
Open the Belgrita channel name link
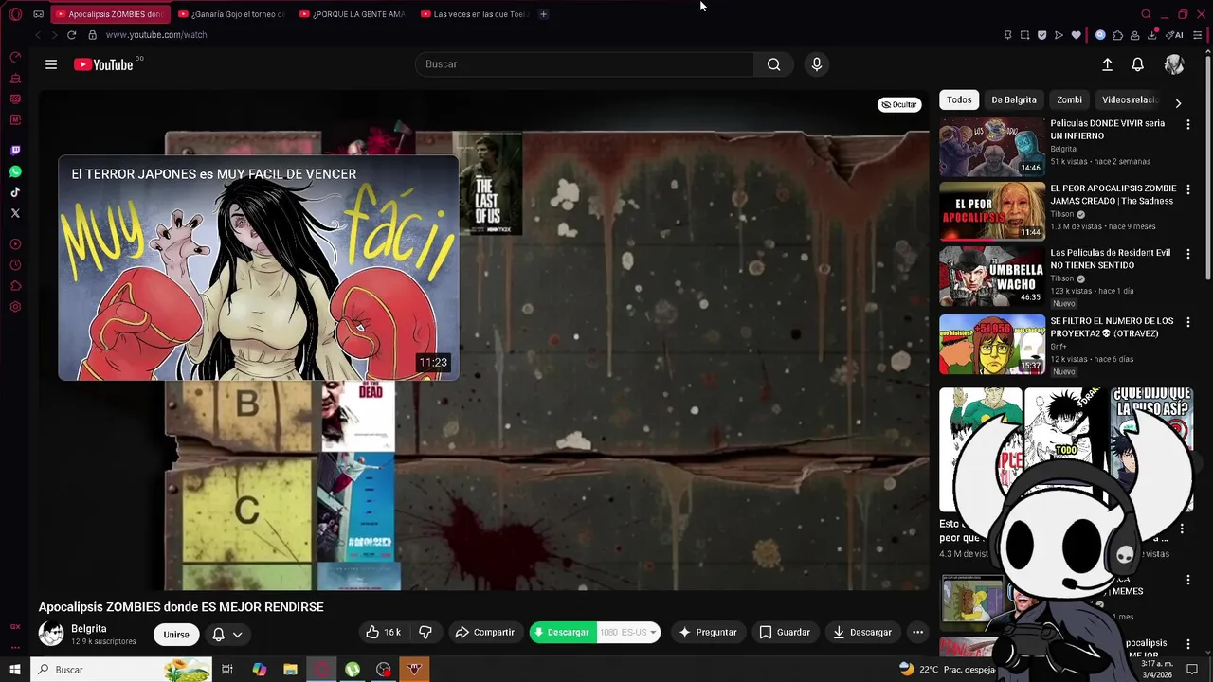tap(89, 629)
